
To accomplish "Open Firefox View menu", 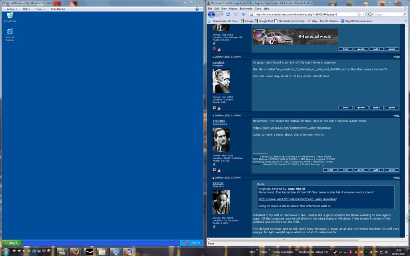I will (224, 8).
